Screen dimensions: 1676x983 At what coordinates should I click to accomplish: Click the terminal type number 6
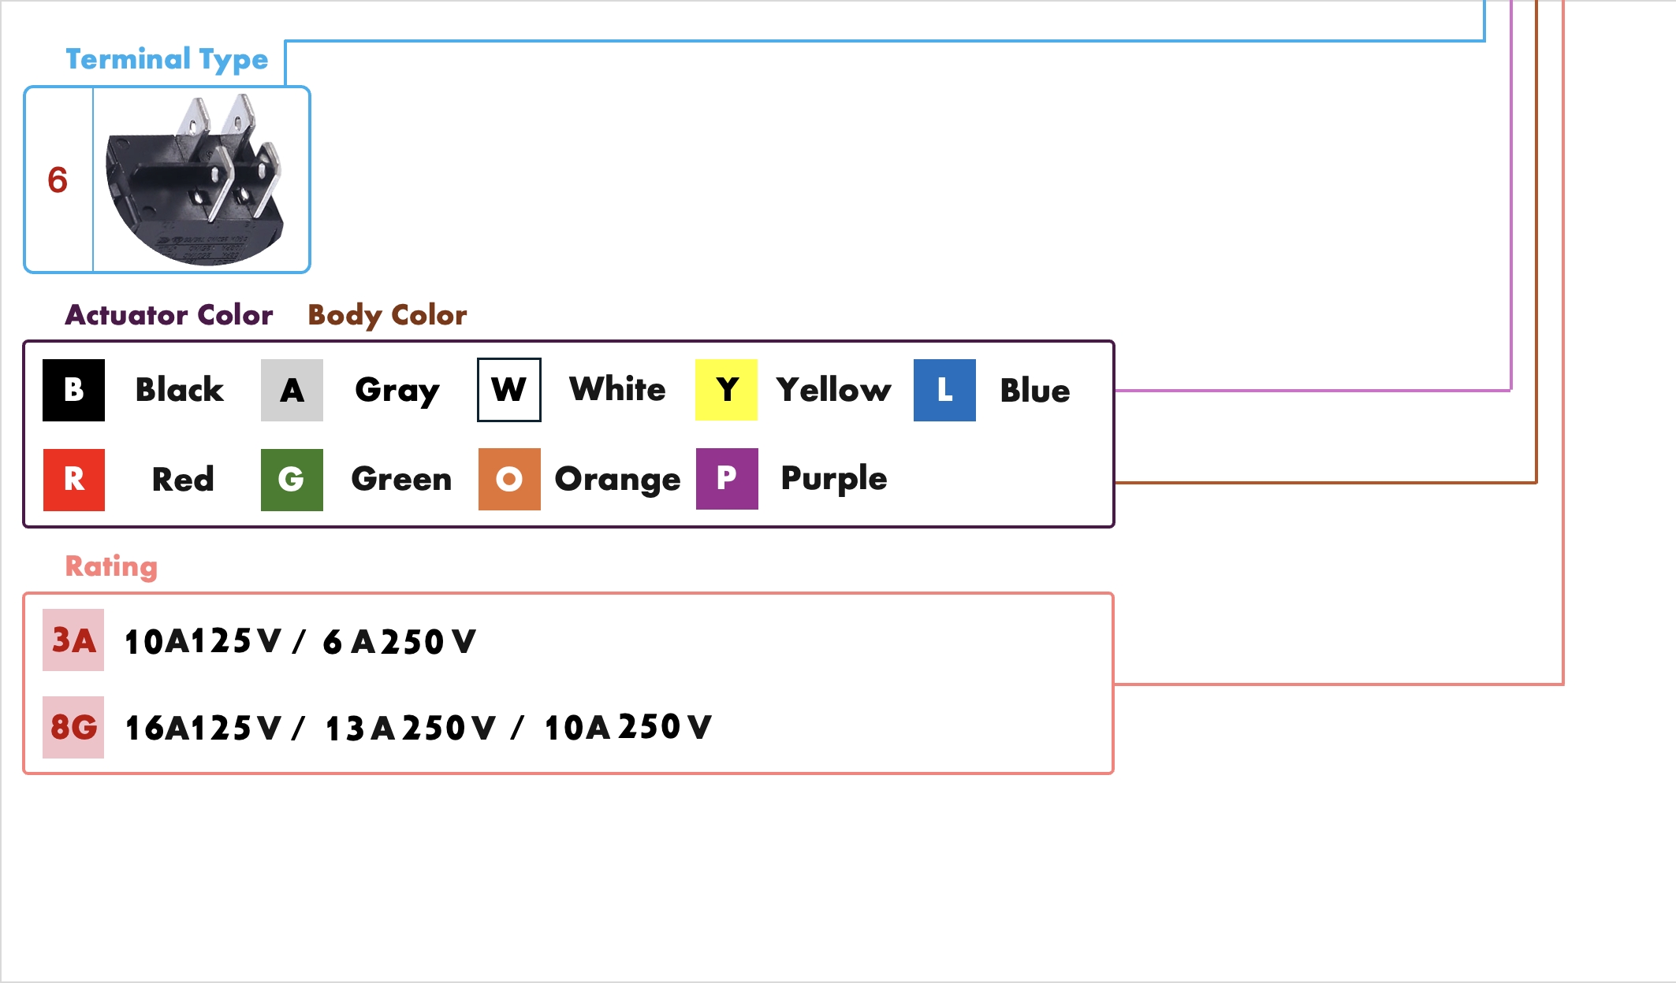pos(58,180)
